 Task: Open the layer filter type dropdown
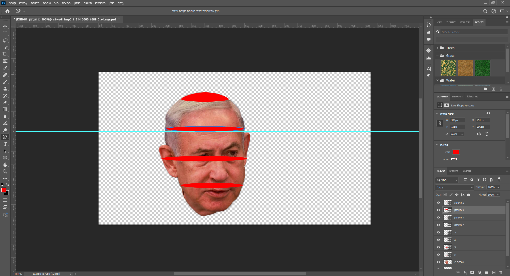coord(447,180)
